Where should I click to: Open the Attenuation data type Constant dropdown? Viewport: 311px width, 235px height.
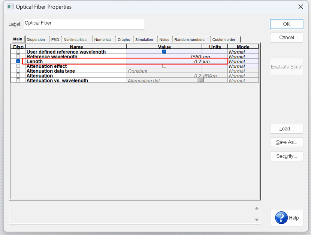pyautogui.click(x=164, y=71)
